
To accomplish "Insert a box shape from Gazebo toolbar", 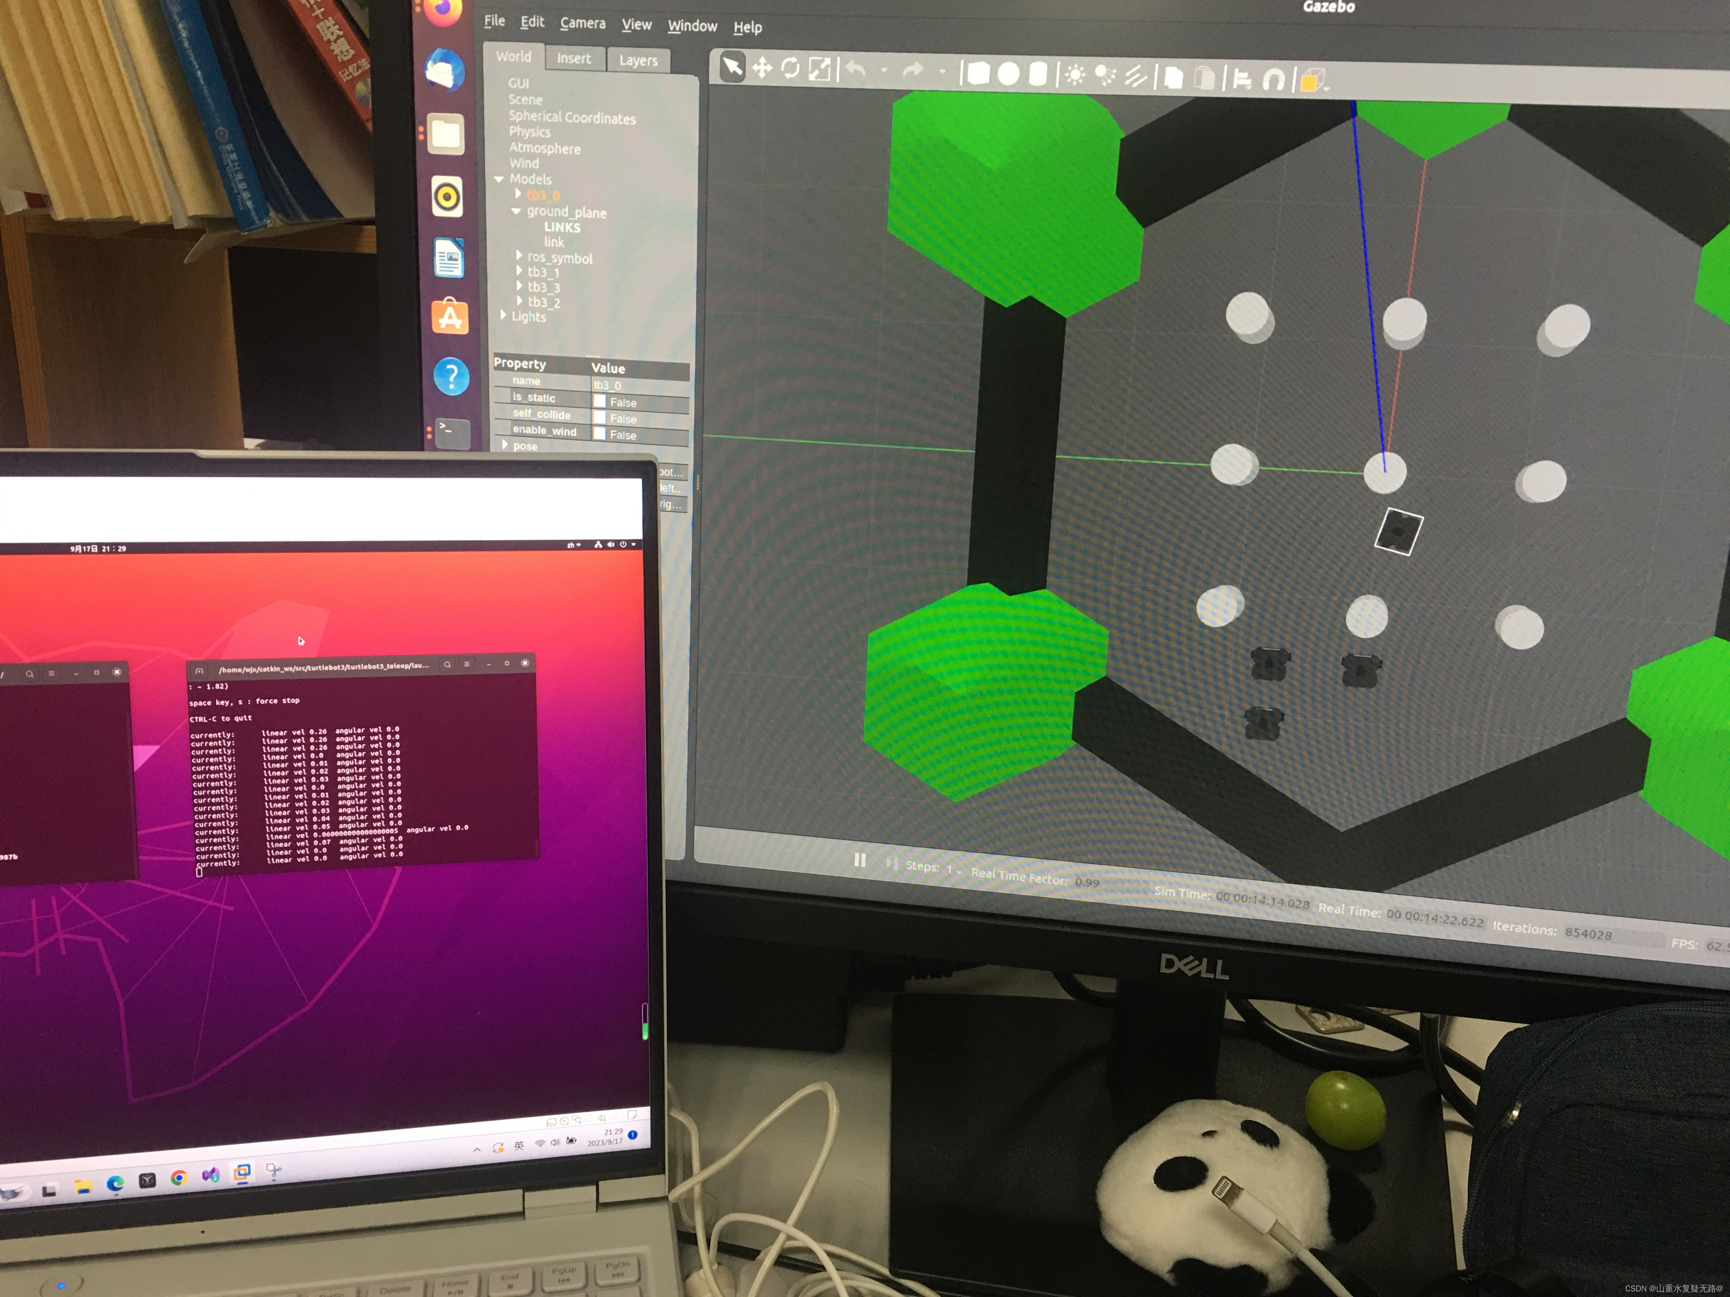I will 978,73.
